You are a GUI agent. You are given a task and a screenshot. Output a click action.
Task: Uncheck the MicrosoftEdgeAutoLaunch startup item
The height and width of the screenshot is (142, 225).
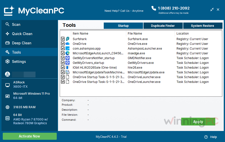(x=63, y=53)
